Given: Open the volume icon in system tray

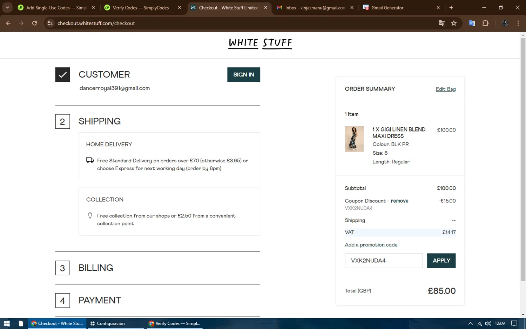Looking at the screenshot, I should click(488, 323).
